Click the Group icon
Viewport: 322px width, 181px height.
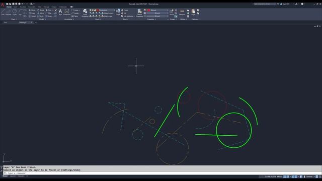coord(172,12)
